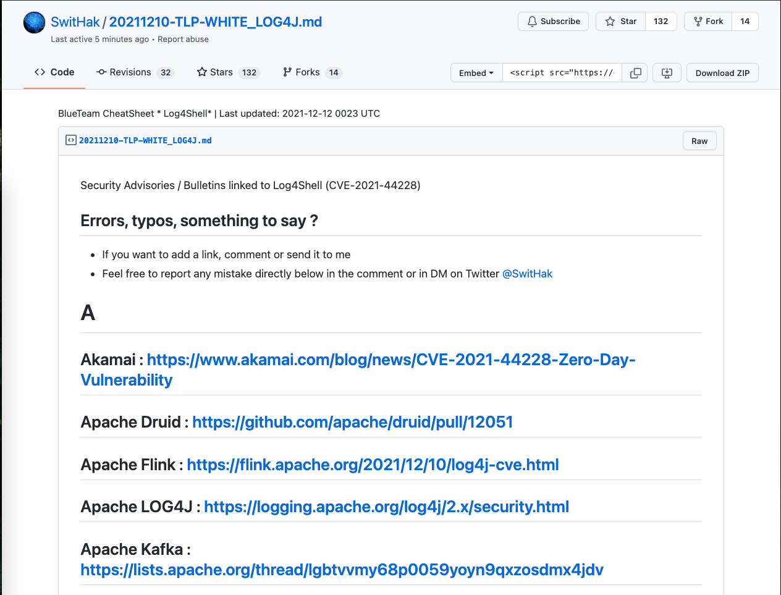Open the 20211210-TLP-WHITE_LOG4J.md file name link

click(x=145, y=140)
